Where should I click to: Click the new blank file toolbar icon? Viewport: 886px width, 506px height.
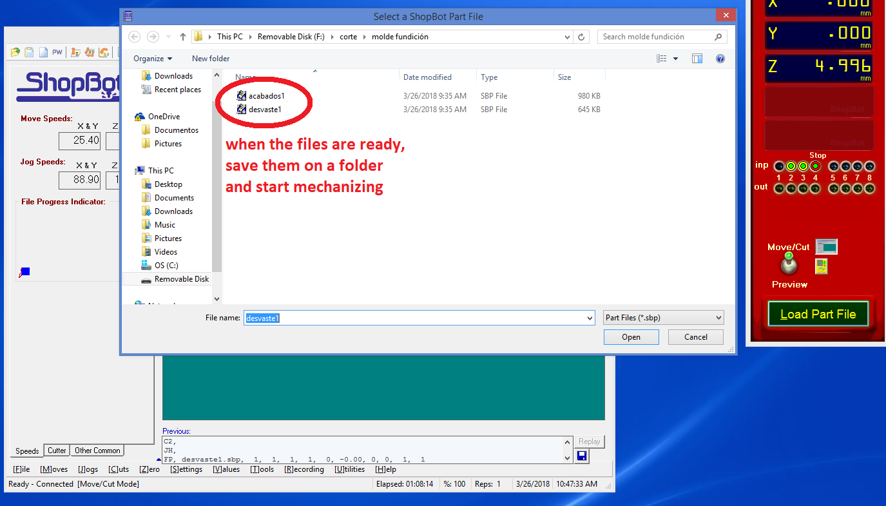tap(43, 52)
